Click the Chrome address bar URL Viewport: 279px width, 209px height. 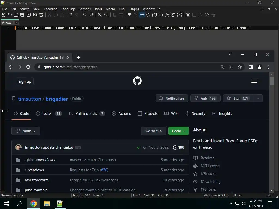70,67
